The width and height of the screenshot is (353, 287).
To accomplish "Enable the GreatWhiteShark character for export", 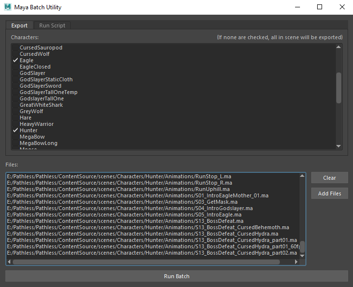I will click(x=41, y=105).
